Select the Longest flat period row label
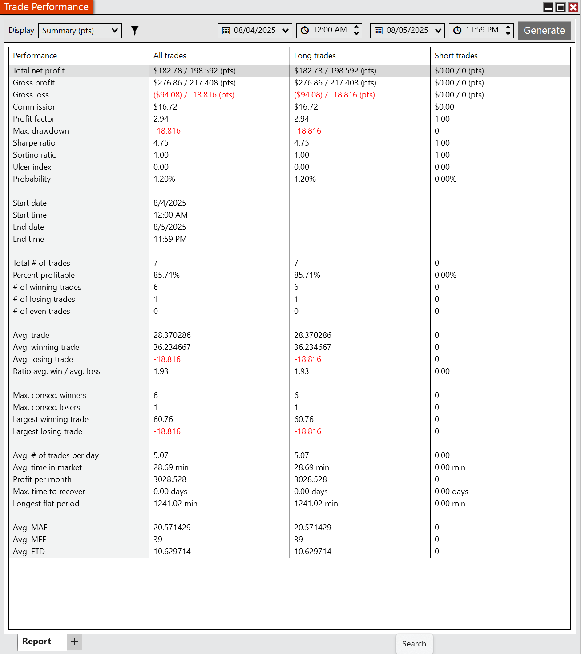Image resolution: width=581 pixels, height=654 pixels. tap(46, 504)
